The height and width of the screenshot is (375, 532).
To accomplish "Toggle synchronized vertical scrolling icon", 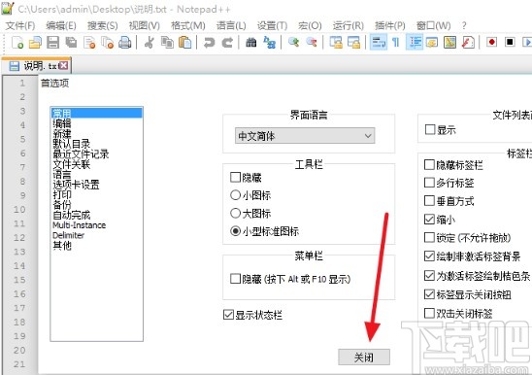I will [336, 43].
